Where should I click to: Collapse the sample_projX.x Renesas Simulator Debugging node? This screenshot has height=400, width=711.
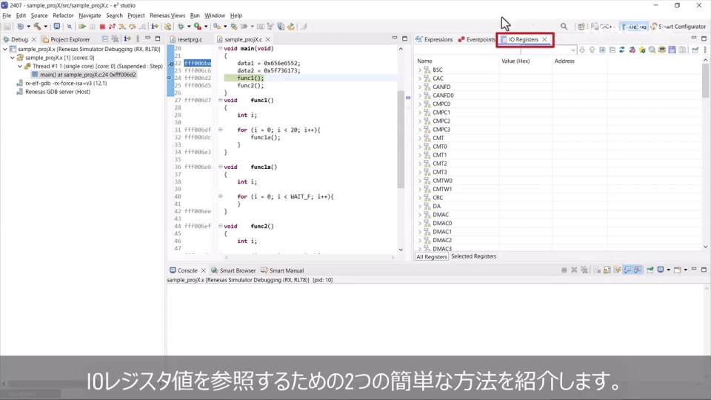5,49
